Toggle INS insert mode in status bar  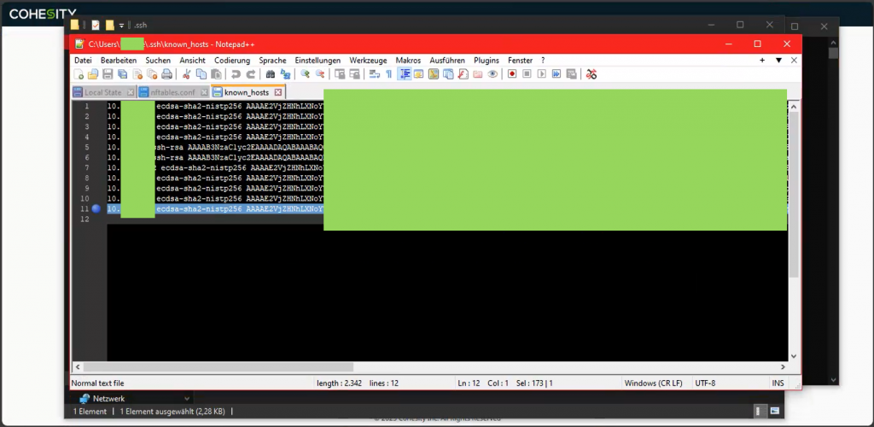click(778, 383)
